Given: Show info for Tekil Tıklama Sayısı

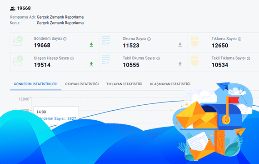Looking at the screenshot, I should click(249, 58).
